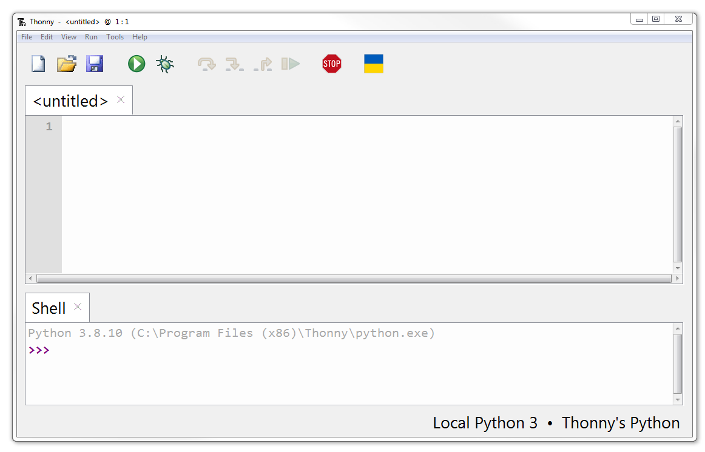Click the Open file folder icon

pos(67,64)
